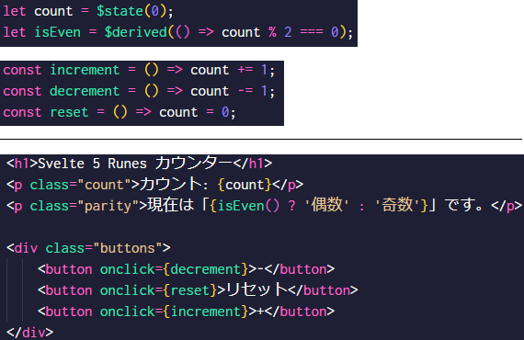Click the -= operator in decrement line
This screenshot has height=340, width=524.
(x=245, y=91)
